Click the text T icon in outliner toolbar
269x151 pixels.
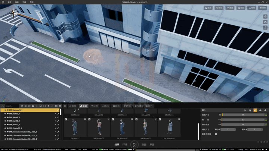pyautogui.click(x=48, y=106)
